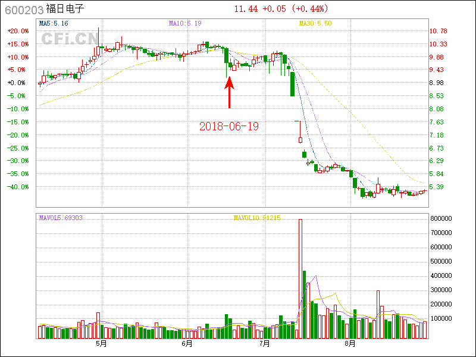
Task: Click the 10.78 price on right axis
Action: (438, 31)
